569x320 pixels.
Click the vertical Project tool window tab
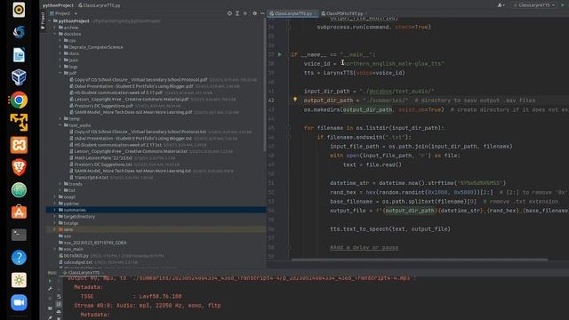point(43,20)
